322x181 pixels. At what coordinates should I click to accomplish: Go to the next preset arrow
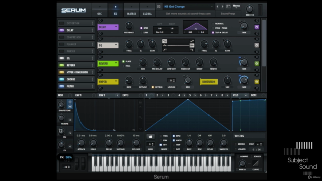(x=222, y=7)
